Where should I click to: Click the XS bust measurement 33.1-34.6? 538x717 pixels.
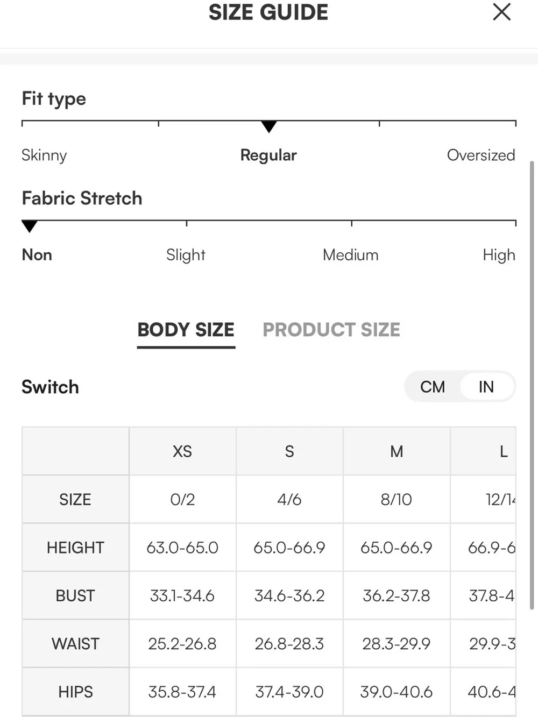coord(182,596)
